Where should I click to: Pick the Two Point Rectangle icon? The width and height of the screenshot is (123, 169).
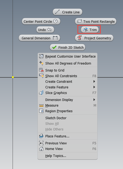coord(79,21)
